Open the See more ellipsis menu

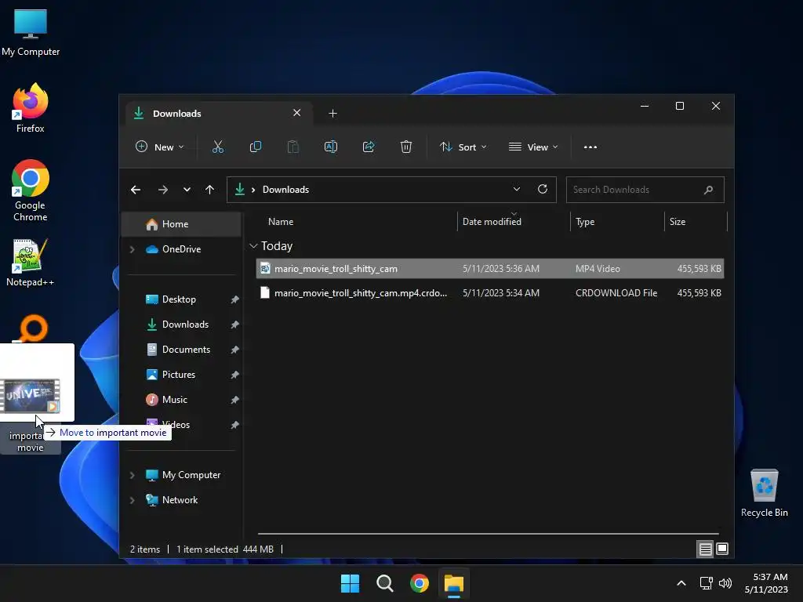(x=590, y=147)
